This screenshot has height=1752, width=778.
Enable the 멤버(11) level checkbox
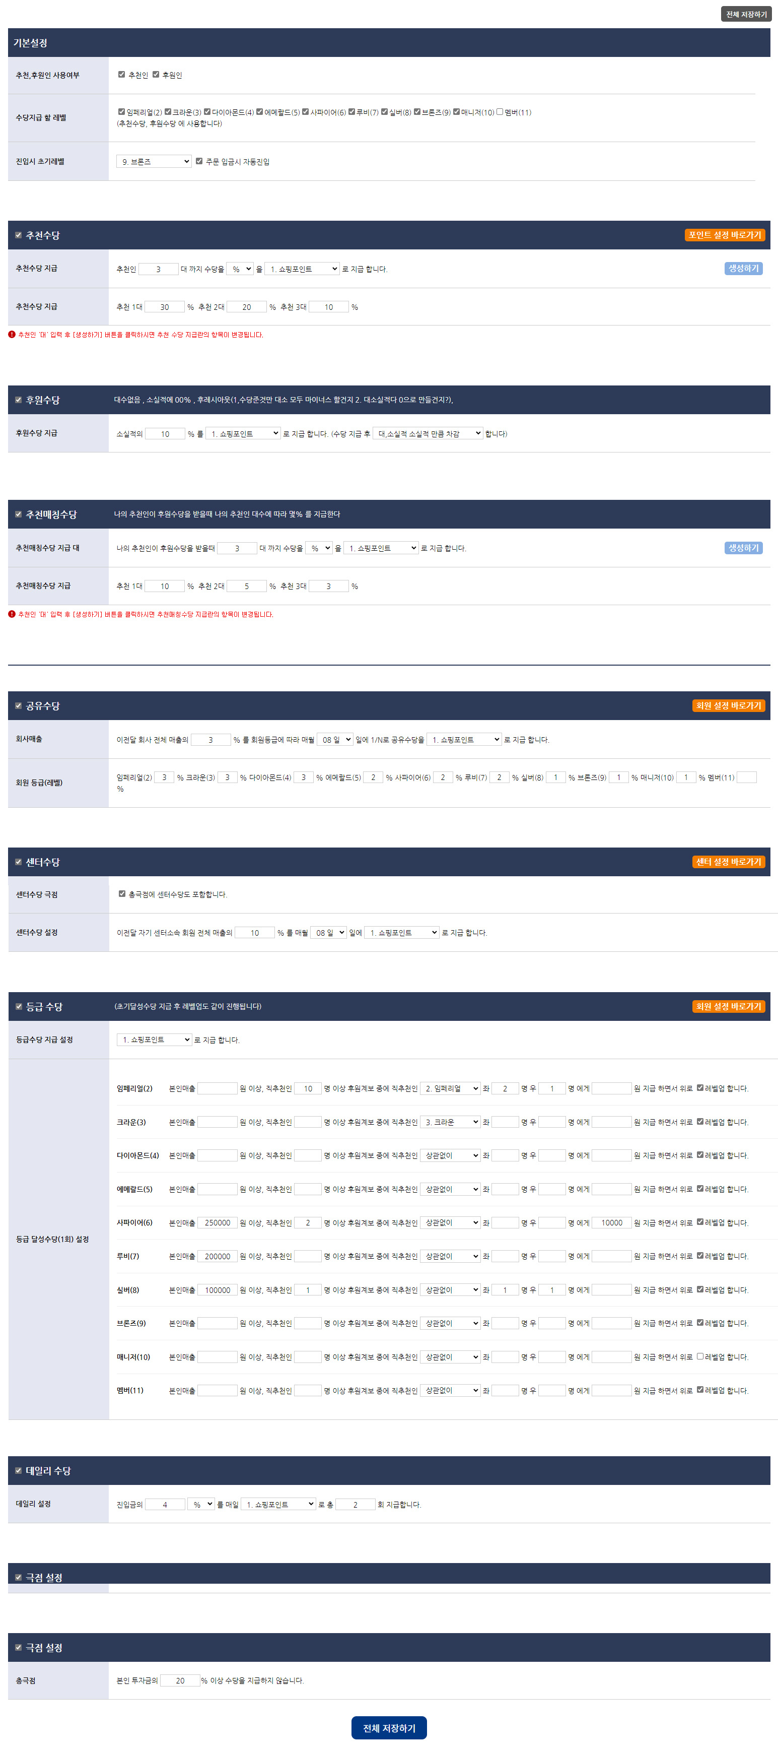click(500, 112)
